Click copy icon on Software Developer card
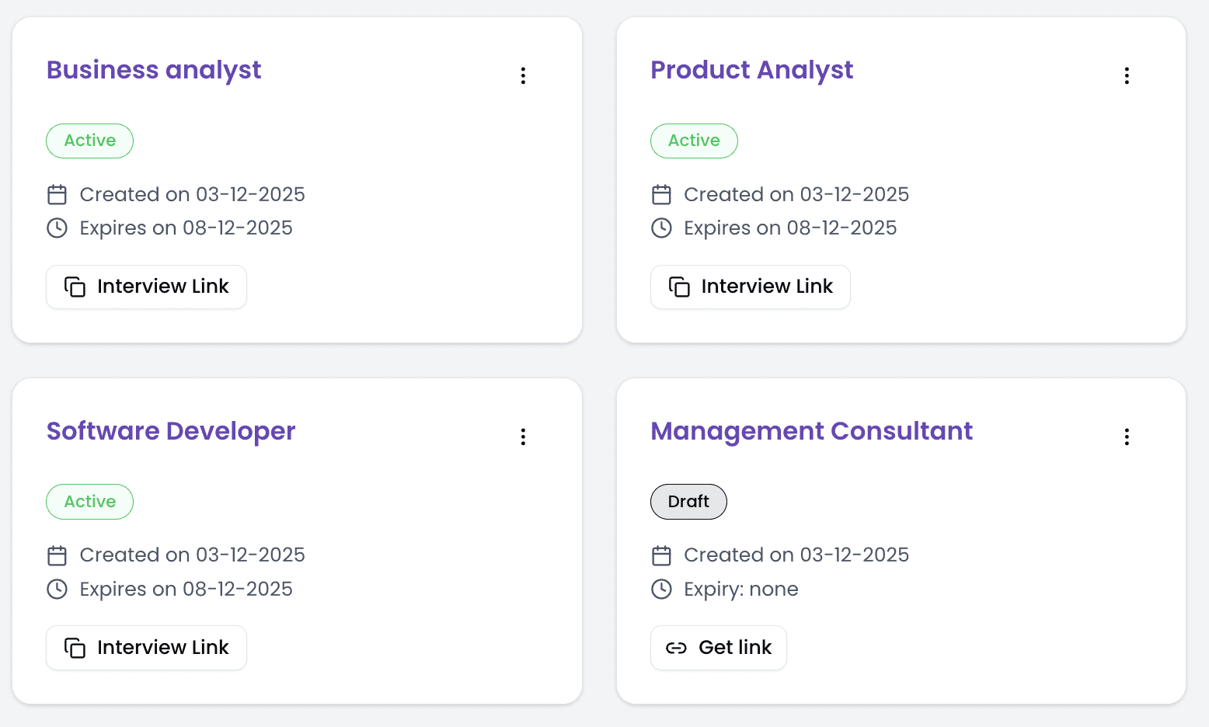1209x727 pixels. click(75, 648)
